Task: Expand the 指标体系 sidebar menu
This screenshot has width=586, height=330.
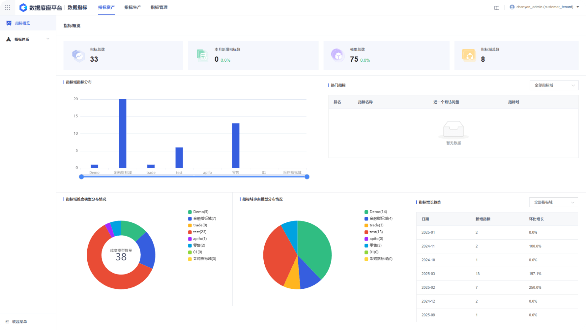Action: click(28, 39)
